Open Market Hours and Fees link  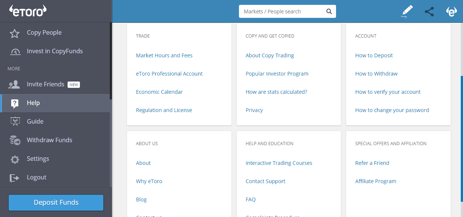[164, 55]
